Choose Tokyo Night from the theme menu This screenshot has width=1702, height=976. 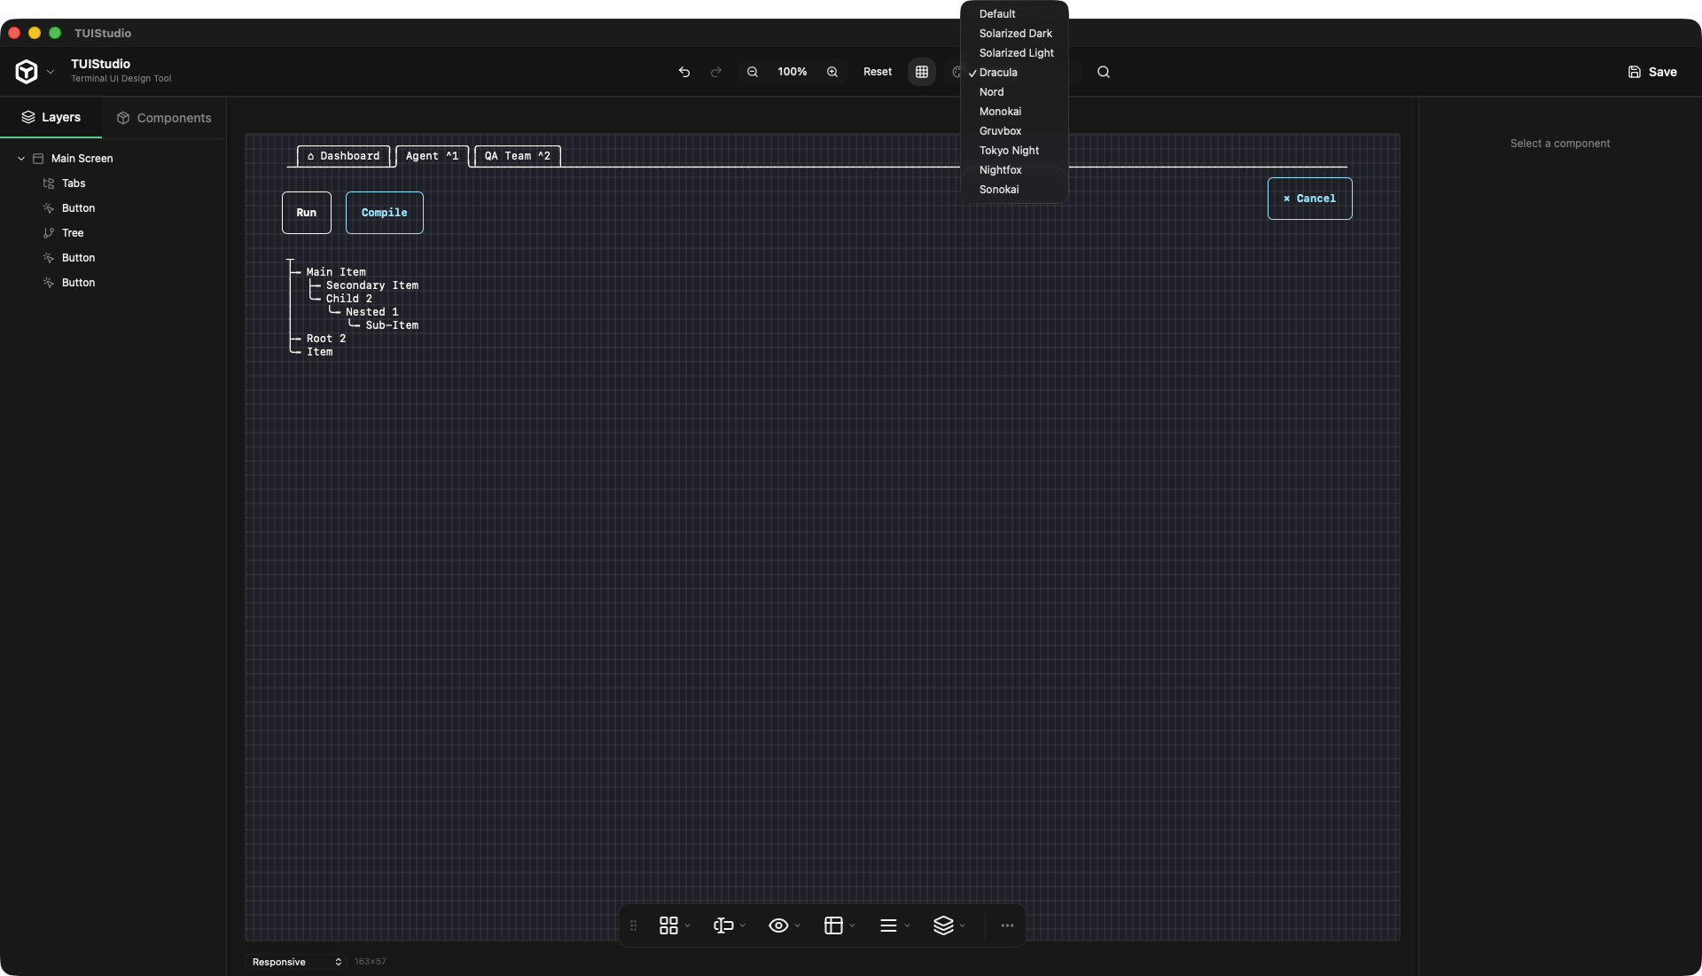pyautogui.click(x=1010, y=151)
